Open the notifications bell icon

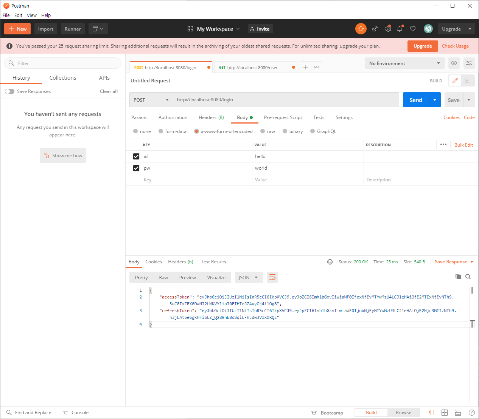tap(400, 29)
